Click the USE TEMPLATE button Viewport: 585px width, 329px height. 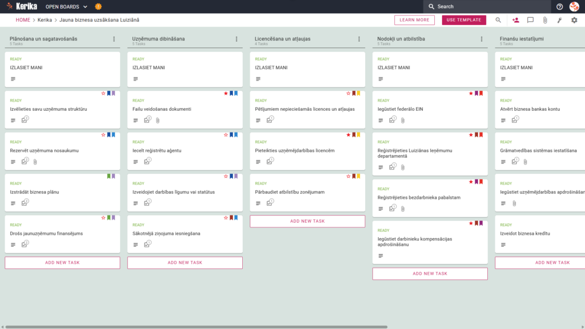point(464,20)
